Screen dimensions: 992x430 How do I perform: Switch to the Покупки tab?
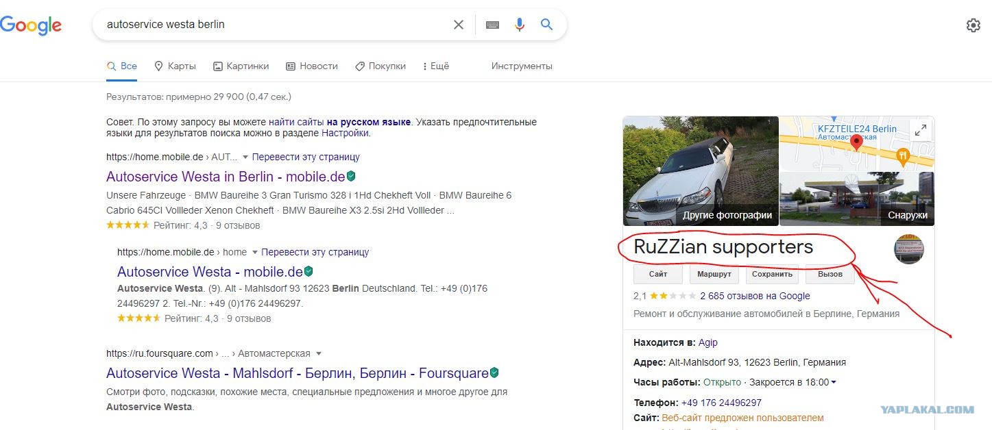click(380, 66)
